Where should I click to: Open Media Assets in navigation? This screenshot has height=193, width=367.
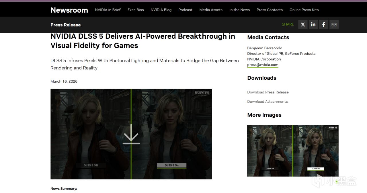(211, 10)
